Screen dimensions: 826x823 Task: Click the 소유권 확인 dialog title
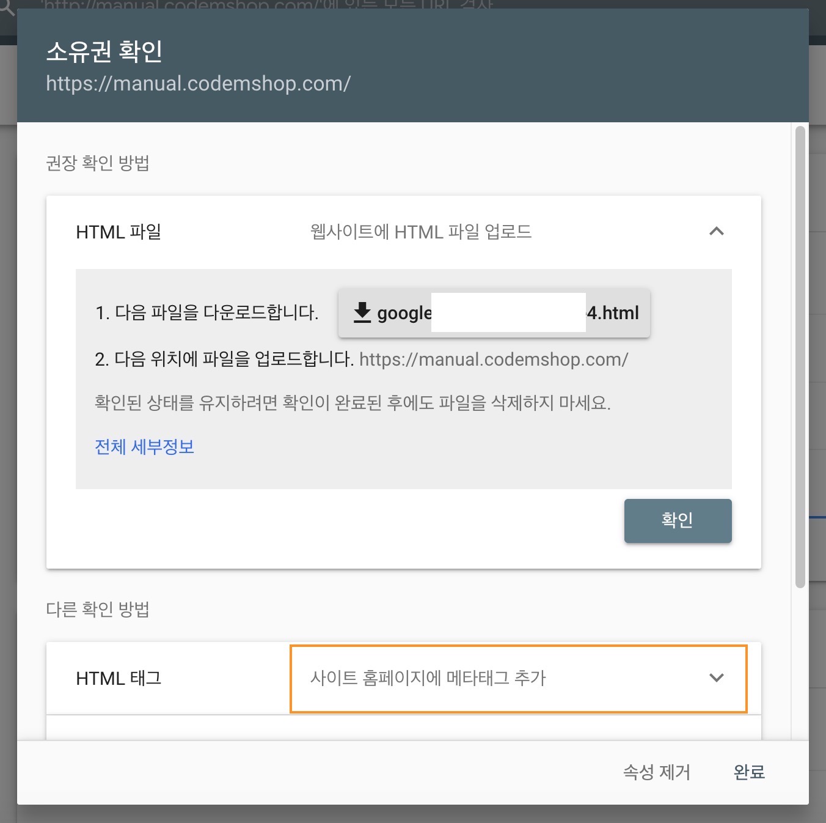tap(104, 51)
